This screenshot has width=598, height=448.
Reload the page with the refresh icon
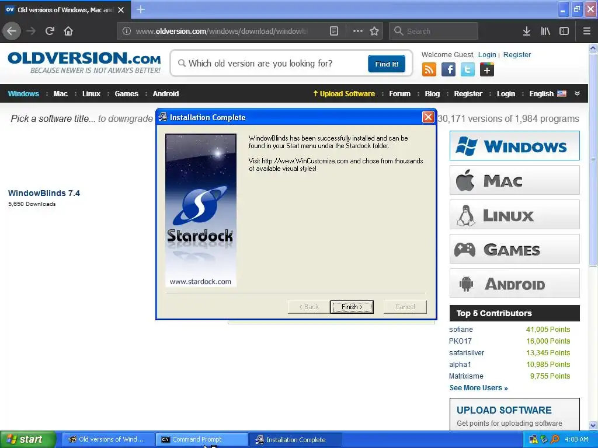click(x=50, y=31)
